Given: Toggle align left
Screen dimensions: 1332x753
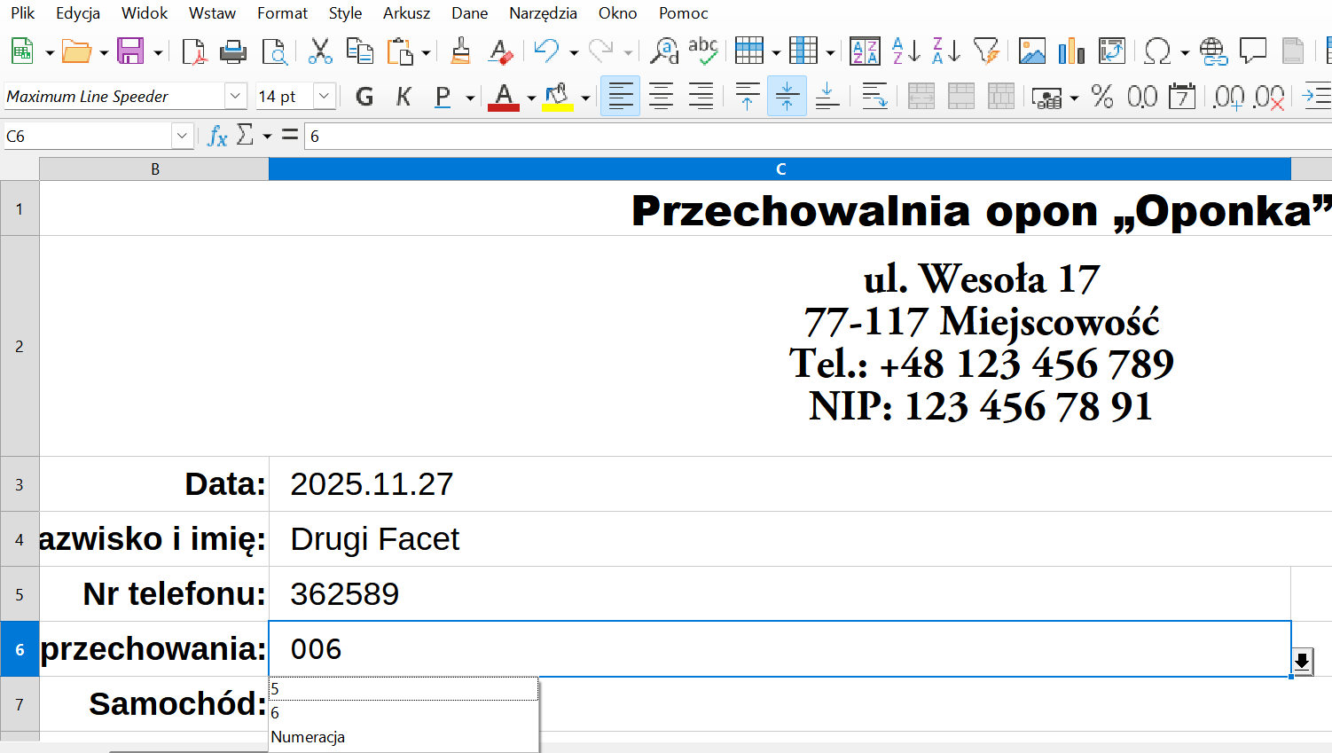Looking at the screenshot, I should [x=621, y=96].
